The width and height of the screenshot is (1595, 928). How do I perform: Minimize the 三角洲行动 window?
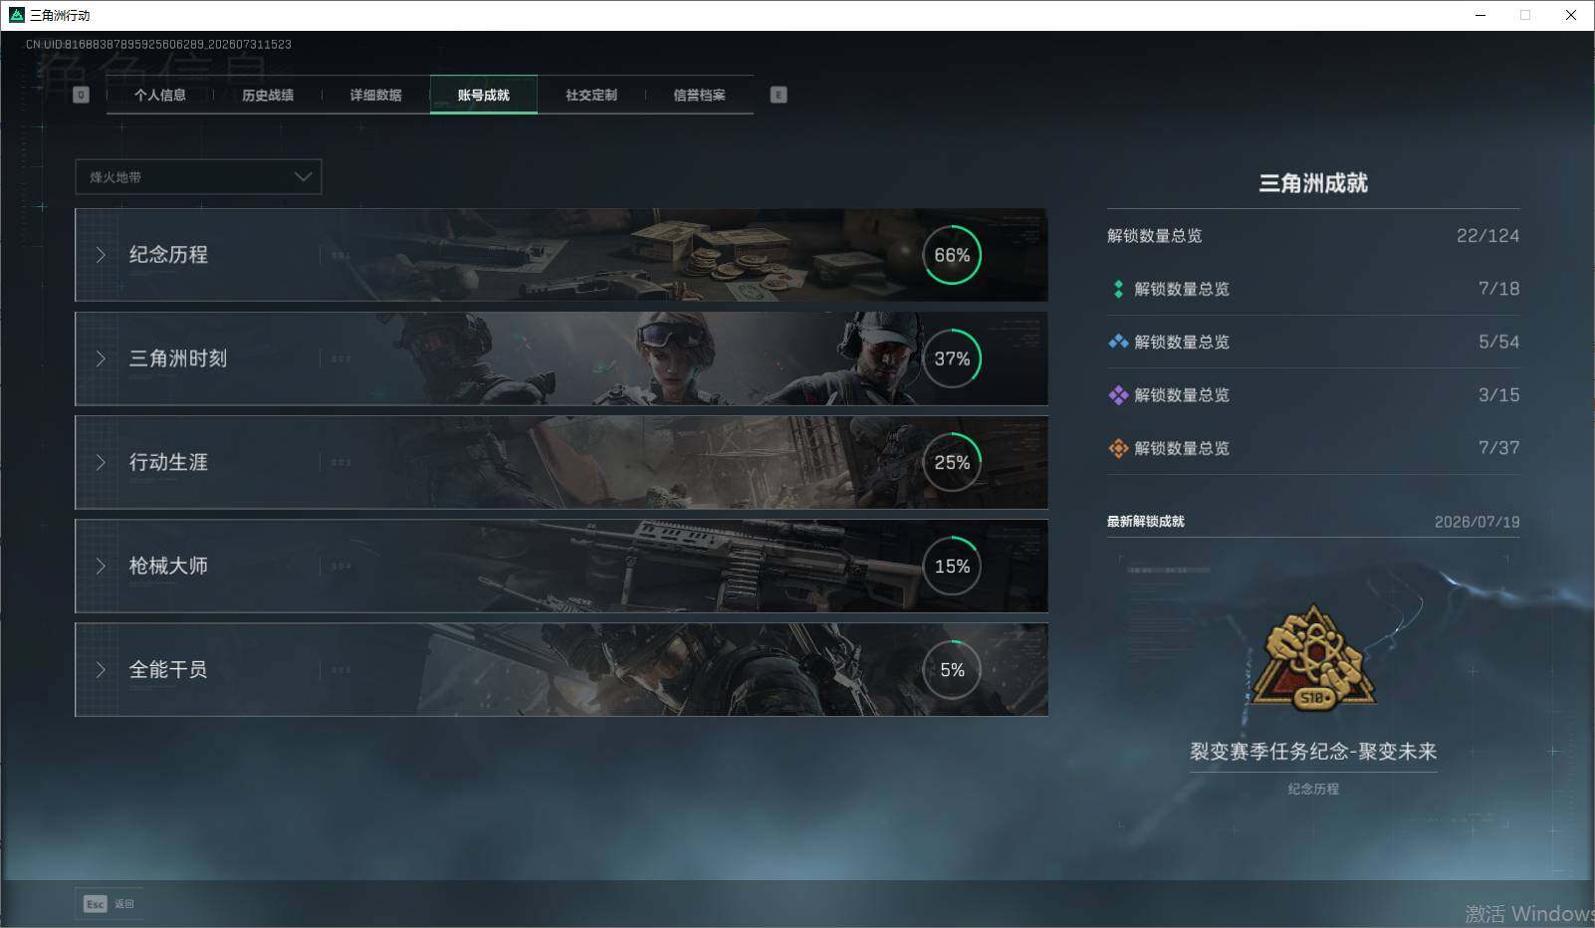click(x=1481, y=15)
